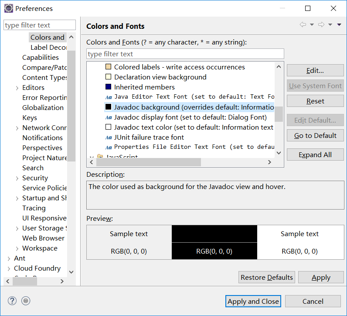Click Apply and Close button
This screenshot has width=347, height=316.
pos(253,301)
